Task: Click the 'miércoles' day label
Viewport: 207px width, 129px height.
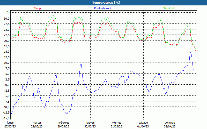Action: point(63,123)
